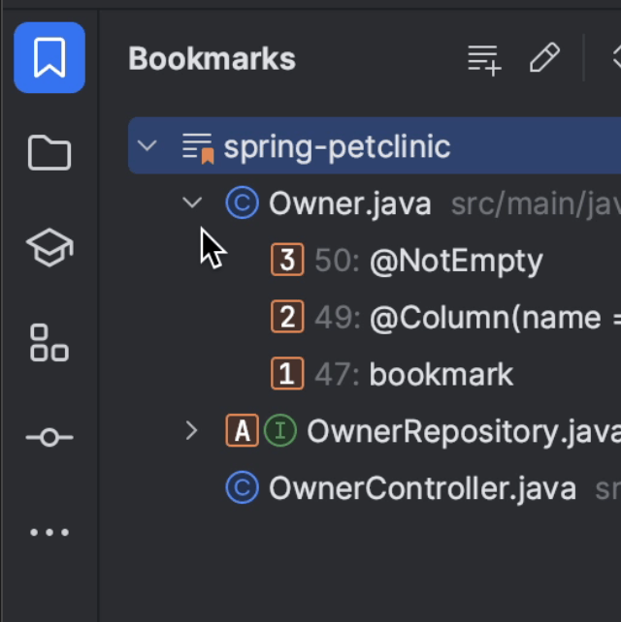Select the spring-petclinic list row

click(375, 145)
